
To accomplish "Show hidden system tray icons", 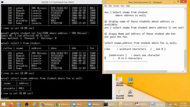I will (x=167, y=104).
